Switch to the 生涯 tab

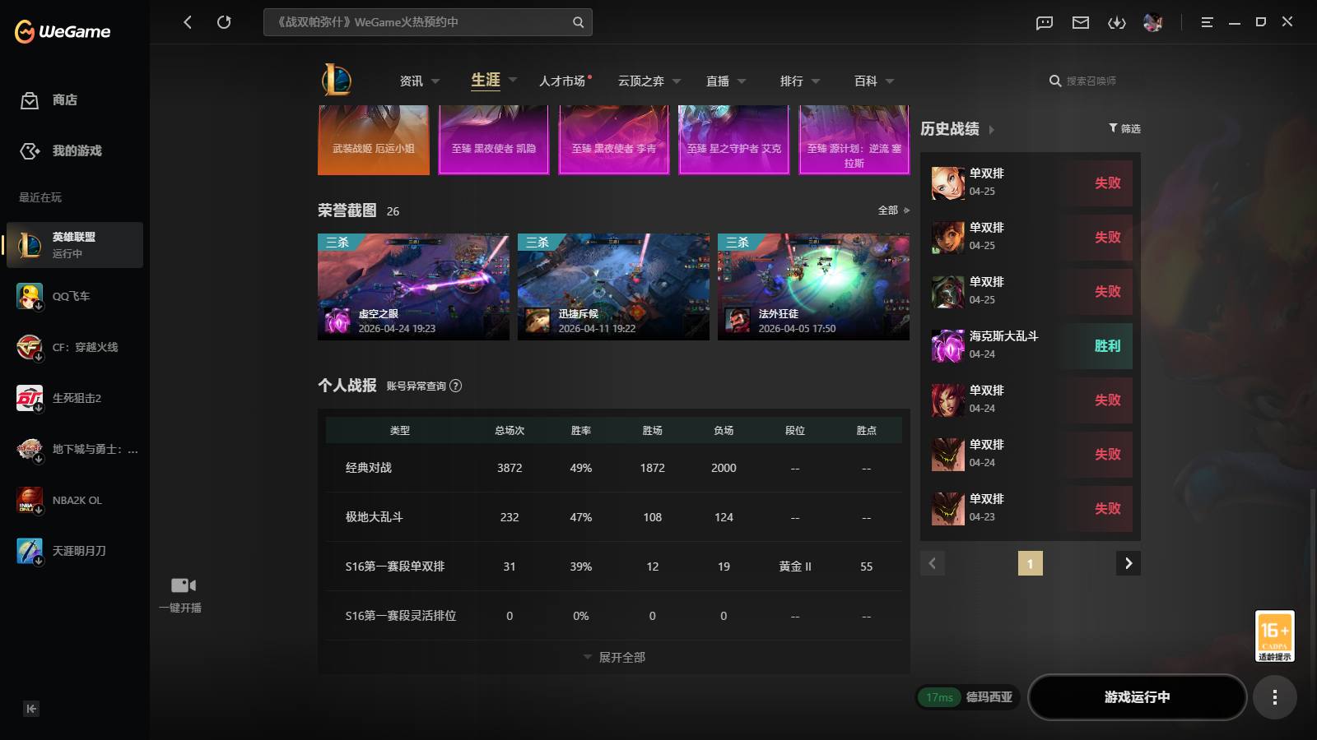click(485, 81)
